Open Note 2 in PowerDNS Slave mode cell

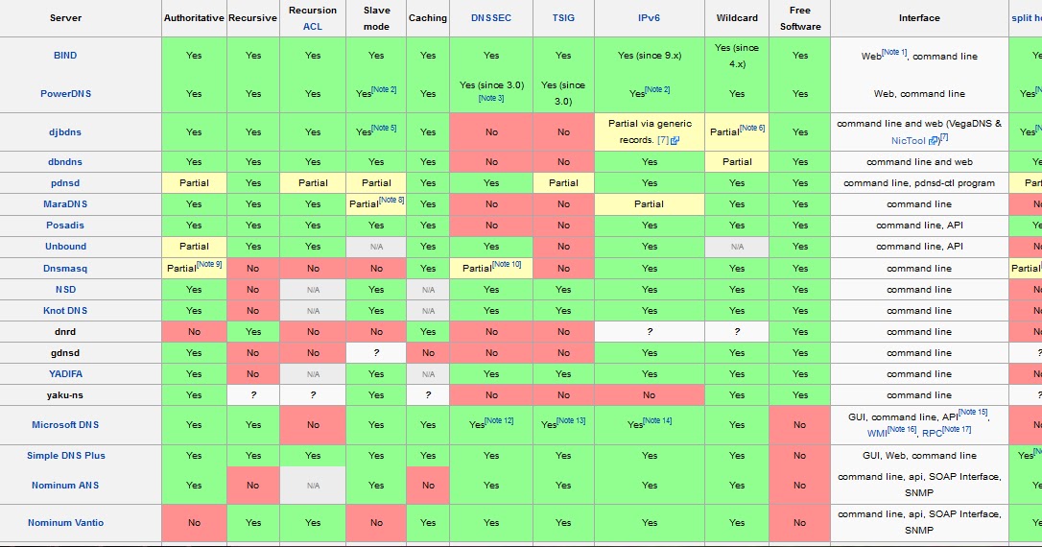384,89
